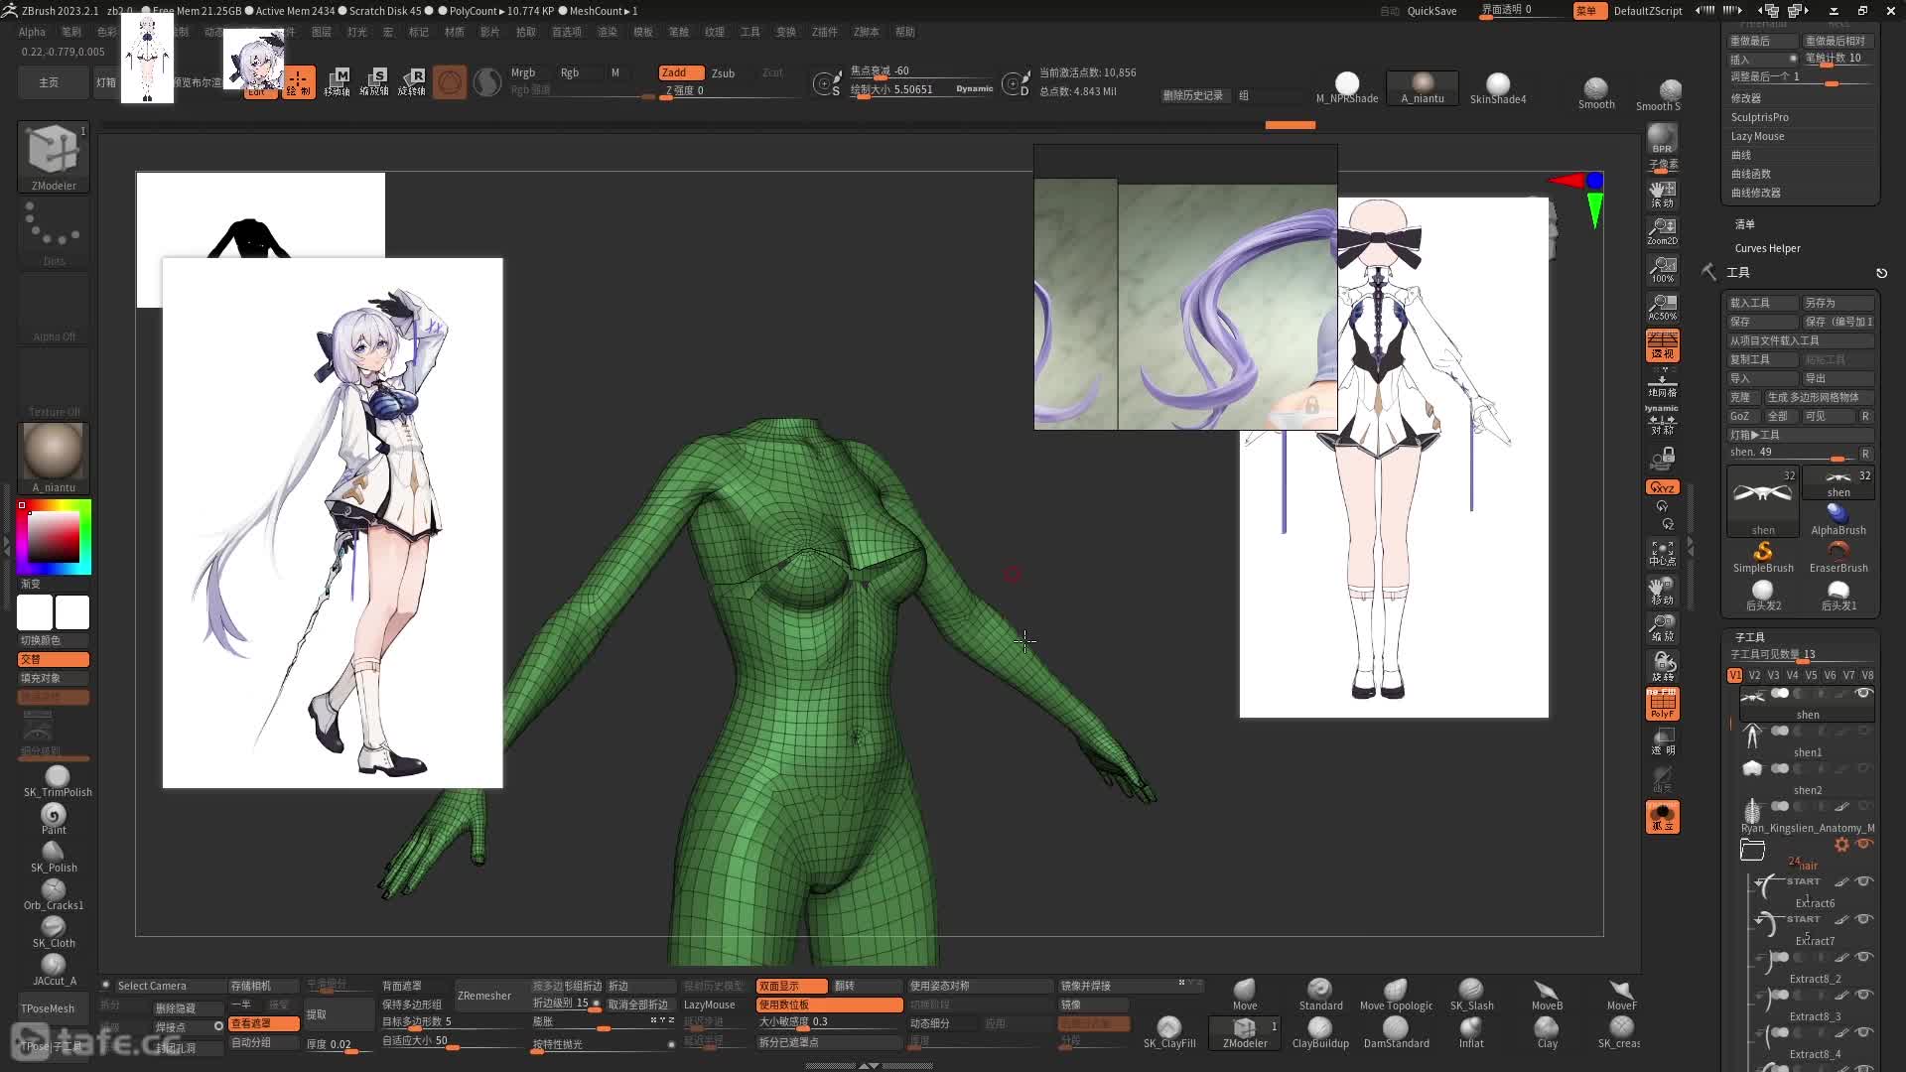Image resolution: width=1906 pixels, height=1072 pixels.
Task: Open the 工具 menu in the menu bar
Action: 749,32
